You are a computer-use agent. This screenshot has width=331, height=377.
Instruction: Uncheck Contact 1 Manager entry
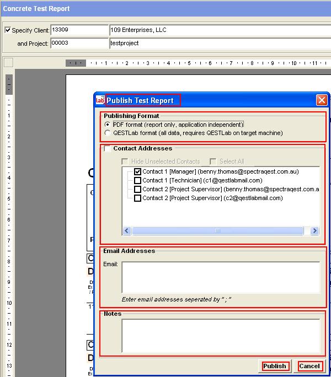coord(137,172)
